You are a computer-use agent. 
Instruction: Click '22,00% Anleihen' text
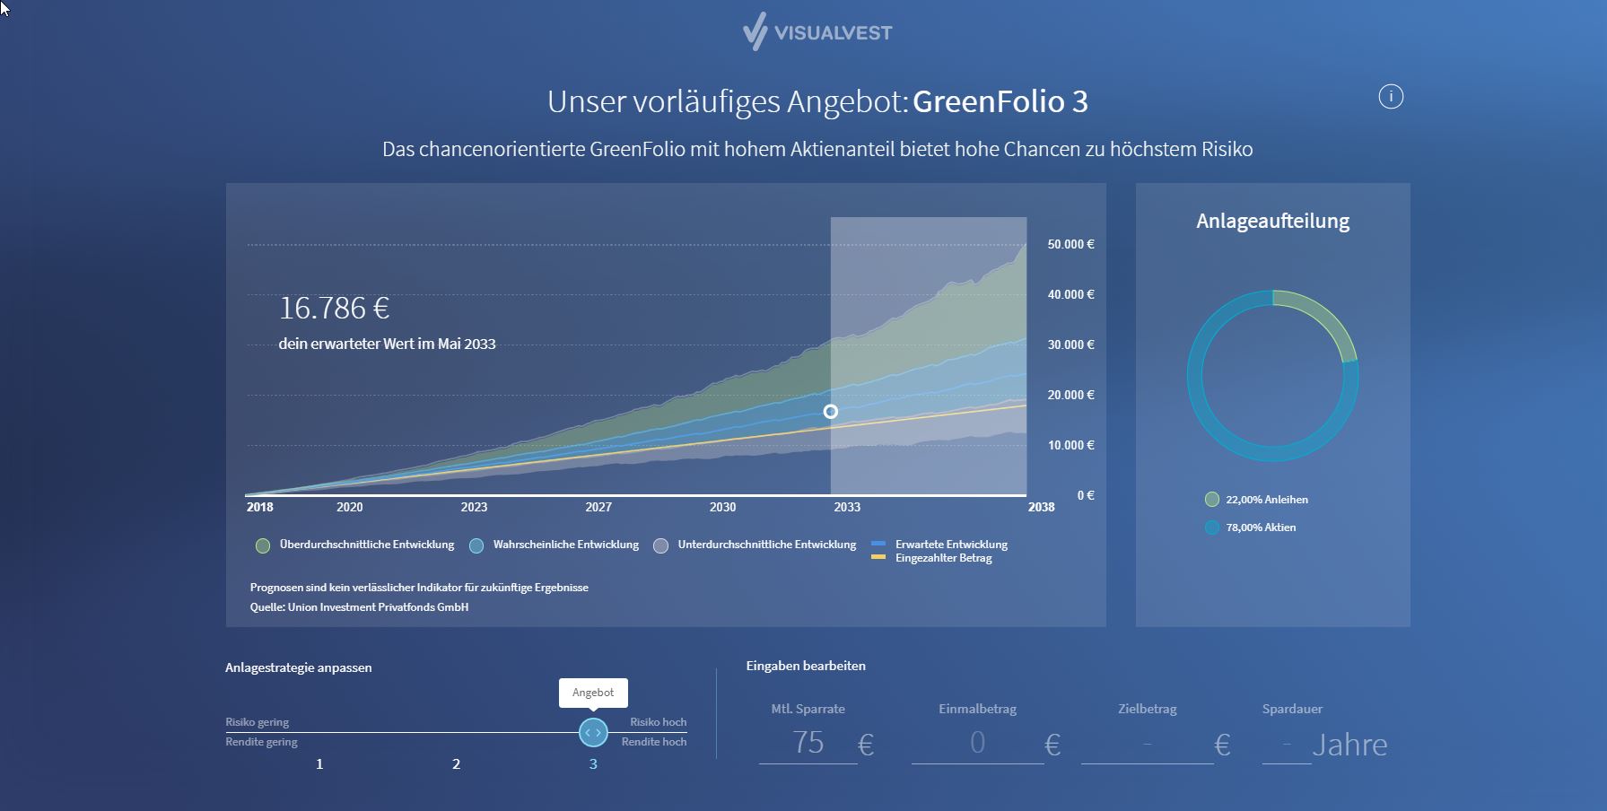tap(1267, 500)
